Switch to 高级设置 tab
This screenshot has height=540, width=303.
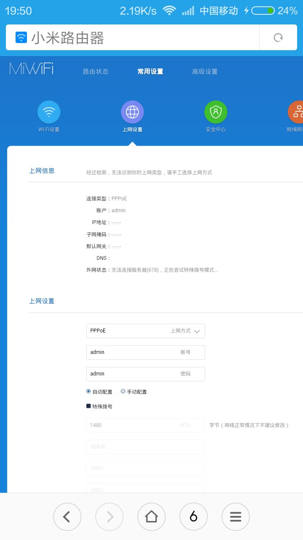(x=205, y=72)
